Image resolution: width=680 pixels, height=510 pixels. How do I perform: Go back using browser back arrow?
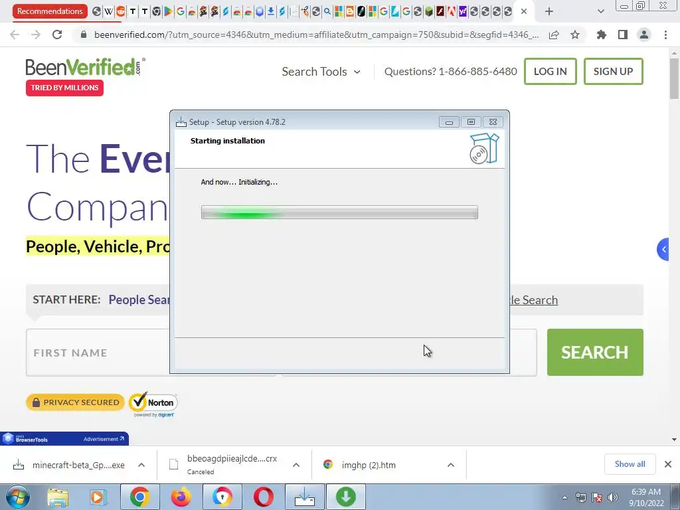(x=15, y=35)
